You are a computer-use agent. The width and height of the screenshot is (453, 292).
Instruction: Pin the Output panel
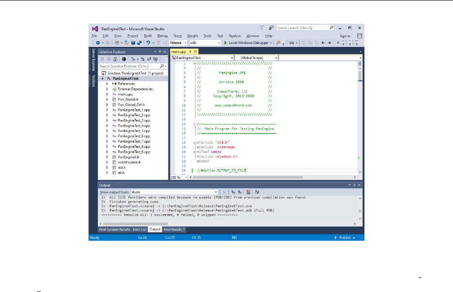(x=354, y=185)
